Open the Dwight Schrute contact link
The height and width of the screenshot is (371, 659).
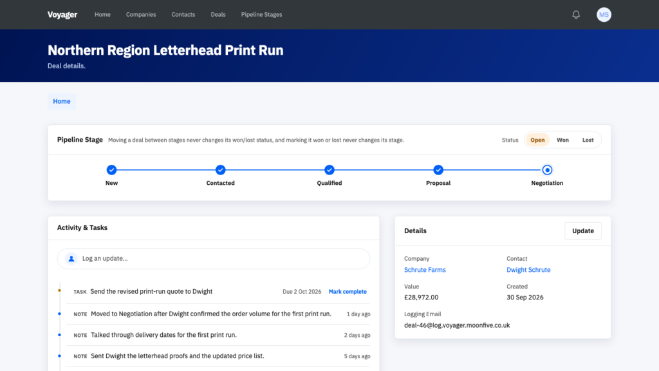coord(528,270)
